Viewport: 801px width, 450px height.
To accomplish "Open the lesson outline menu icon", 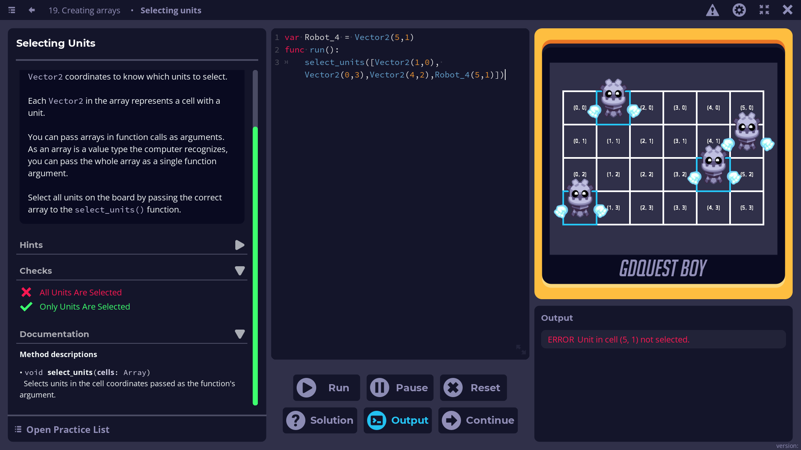I will pyautogui.click(x=12, y=10).
